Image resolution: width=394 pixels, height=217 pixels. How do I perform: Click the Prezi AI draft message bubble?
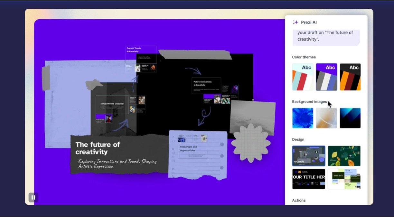[326, 36]
